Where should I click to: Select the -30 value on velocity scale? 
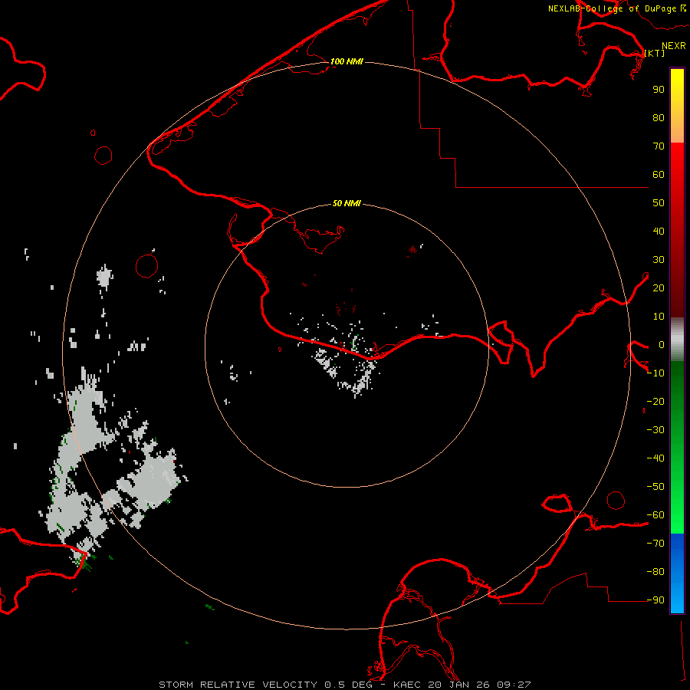coord(655,430)
